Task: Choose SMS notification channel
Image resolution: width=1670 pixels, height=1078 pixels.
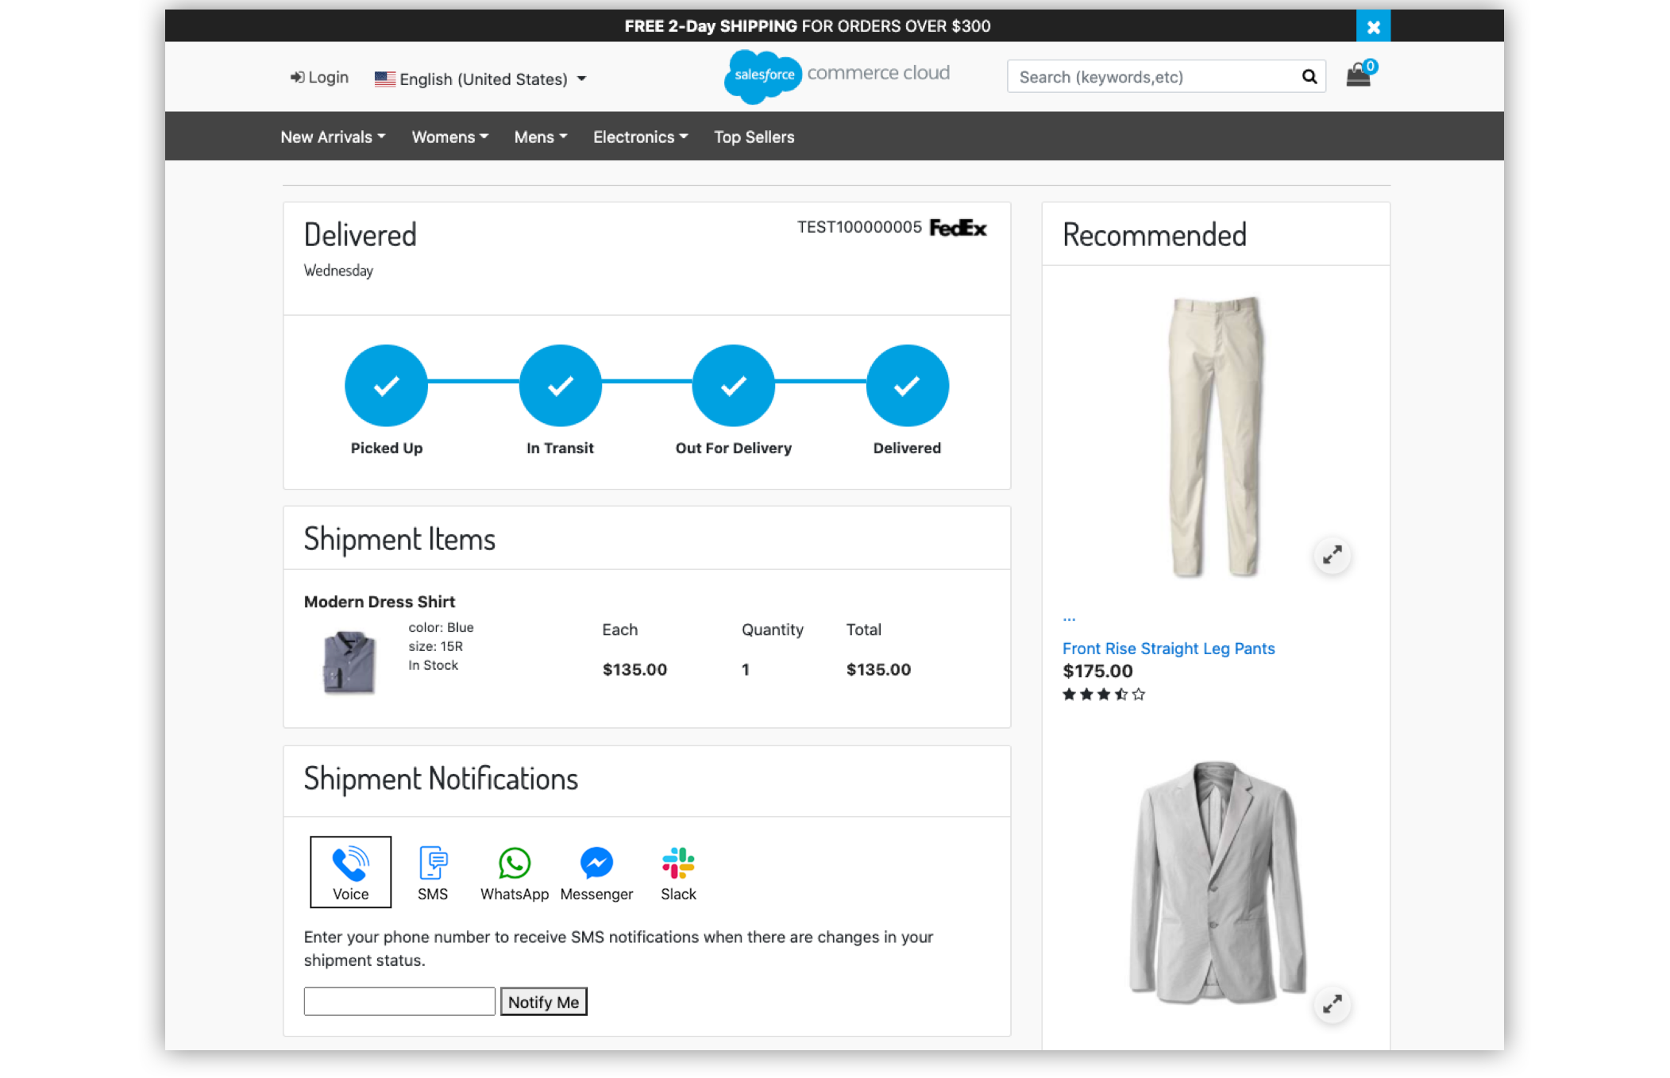Action: [433, 872]
